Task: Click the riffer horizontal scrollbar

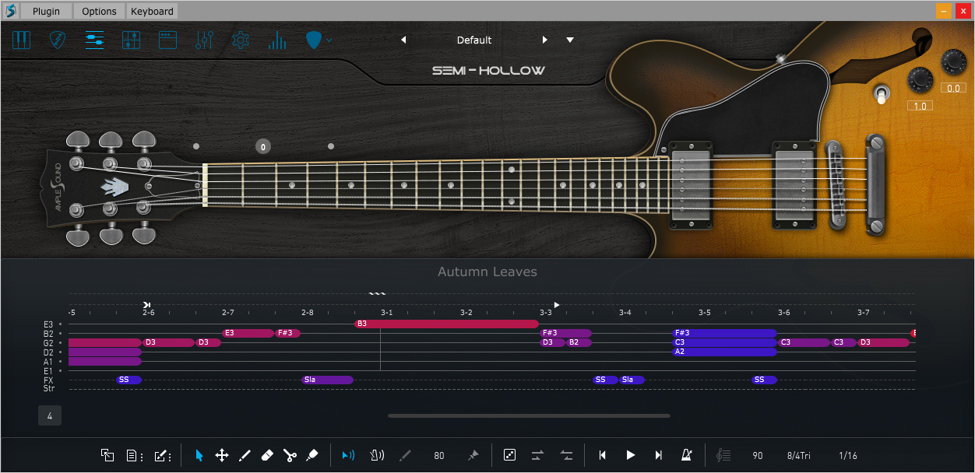Action: (529, 416)
